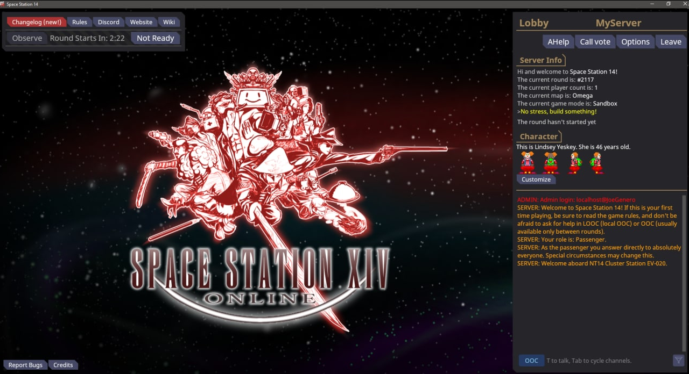Open the chat filter funnel icon
The image size is (689, 374).
click(x=678, y=361)
